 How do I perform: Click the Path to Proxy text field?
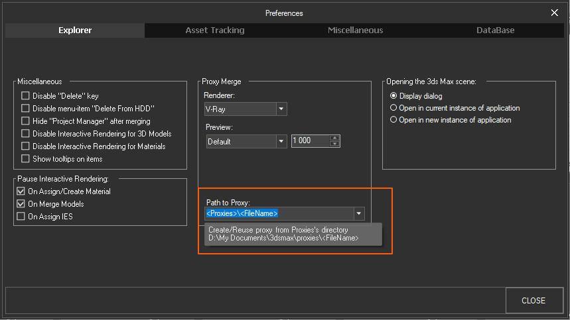pyautogui.click(x=279, y=214)
